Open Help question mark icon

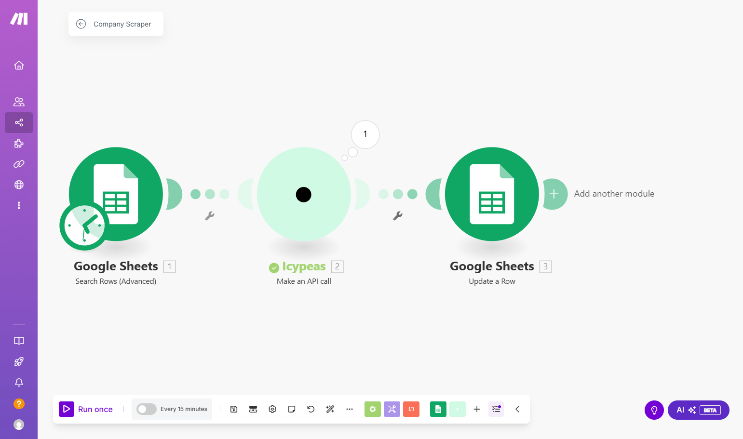point(19,403)
